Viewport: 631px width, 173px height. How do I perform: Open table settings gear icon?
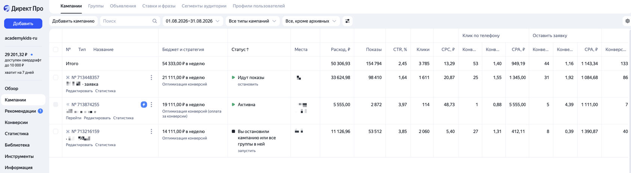[x=627, y=21]
